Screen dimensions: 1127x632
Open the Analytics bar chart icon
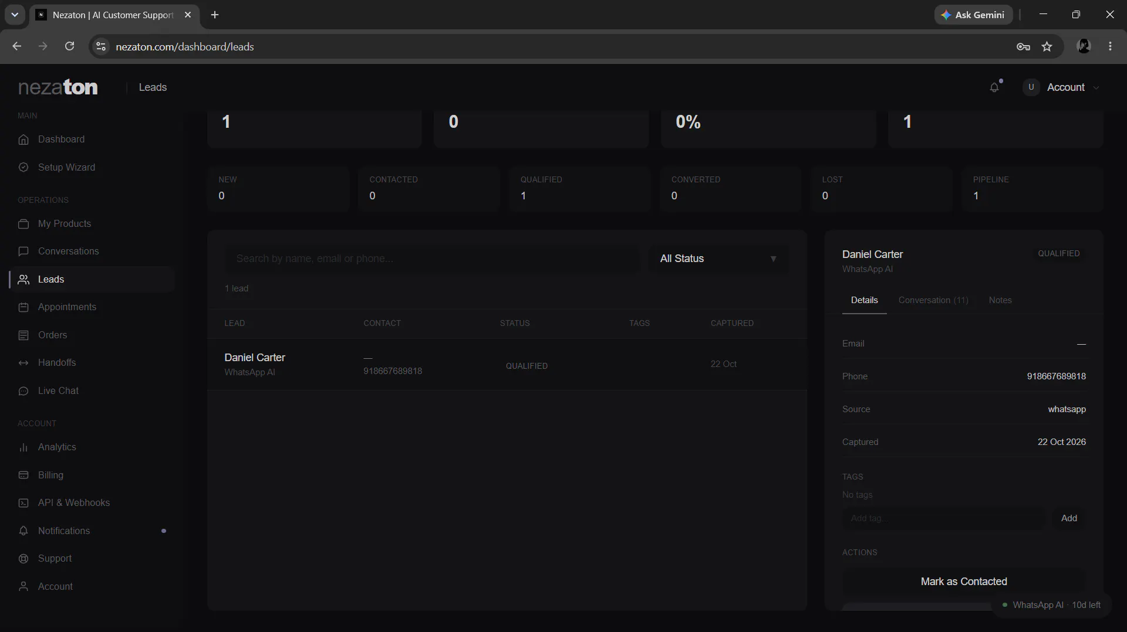click(23, 447)
